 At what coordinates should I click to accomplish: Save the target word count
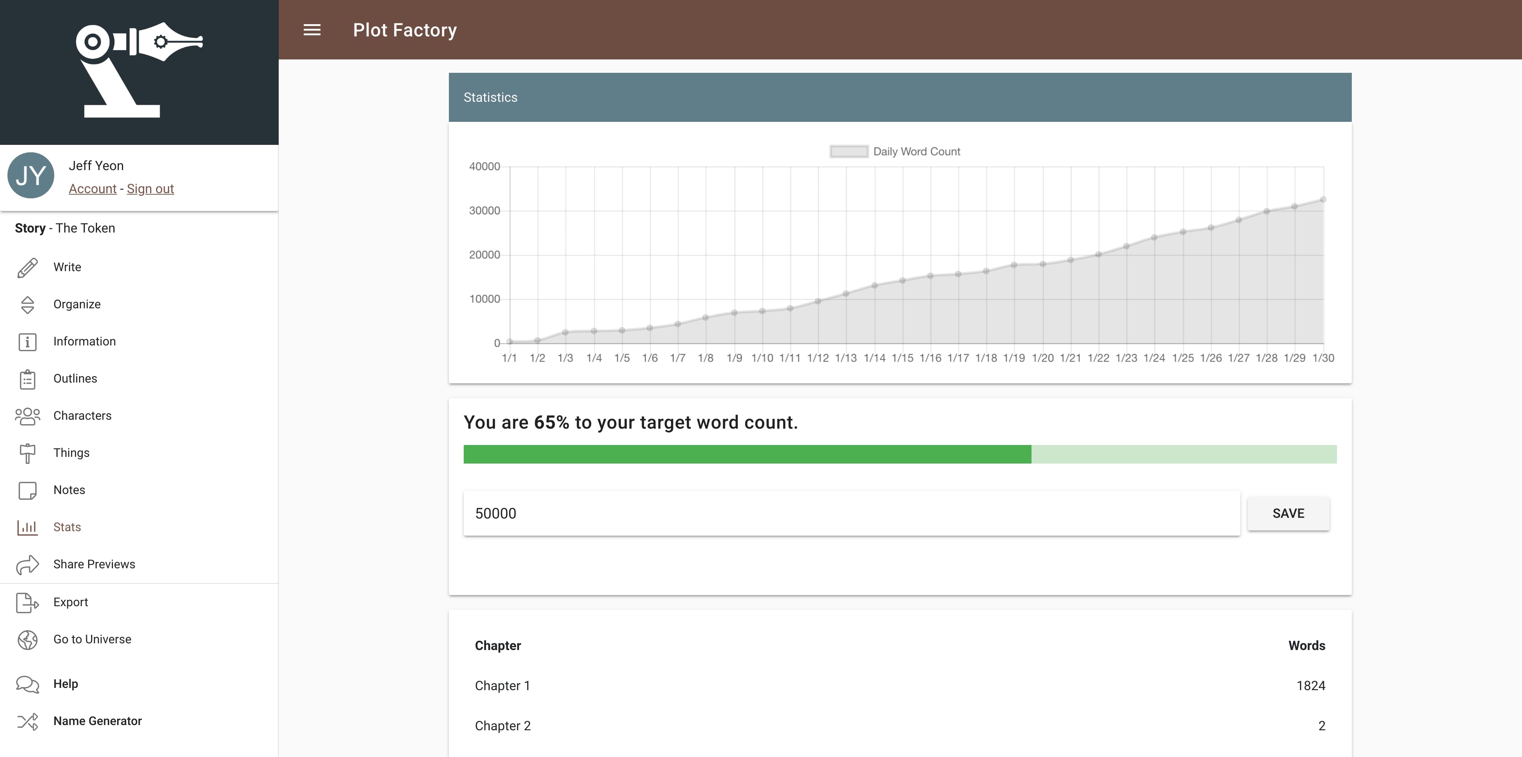coord(1289,513)
